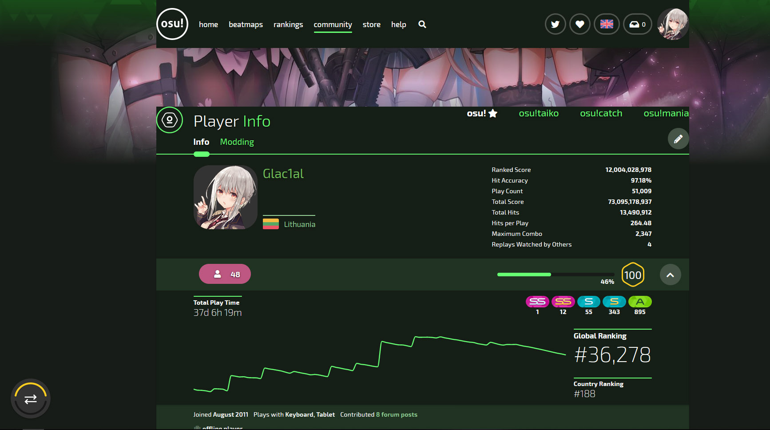This screenshot has height=430, width=770.
Task: Select osu! standard game mode
Action: 482,113
